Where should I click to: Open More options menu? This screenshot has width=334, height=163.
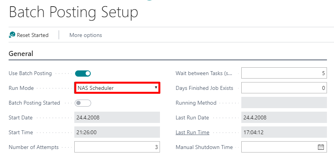[86, 35]
